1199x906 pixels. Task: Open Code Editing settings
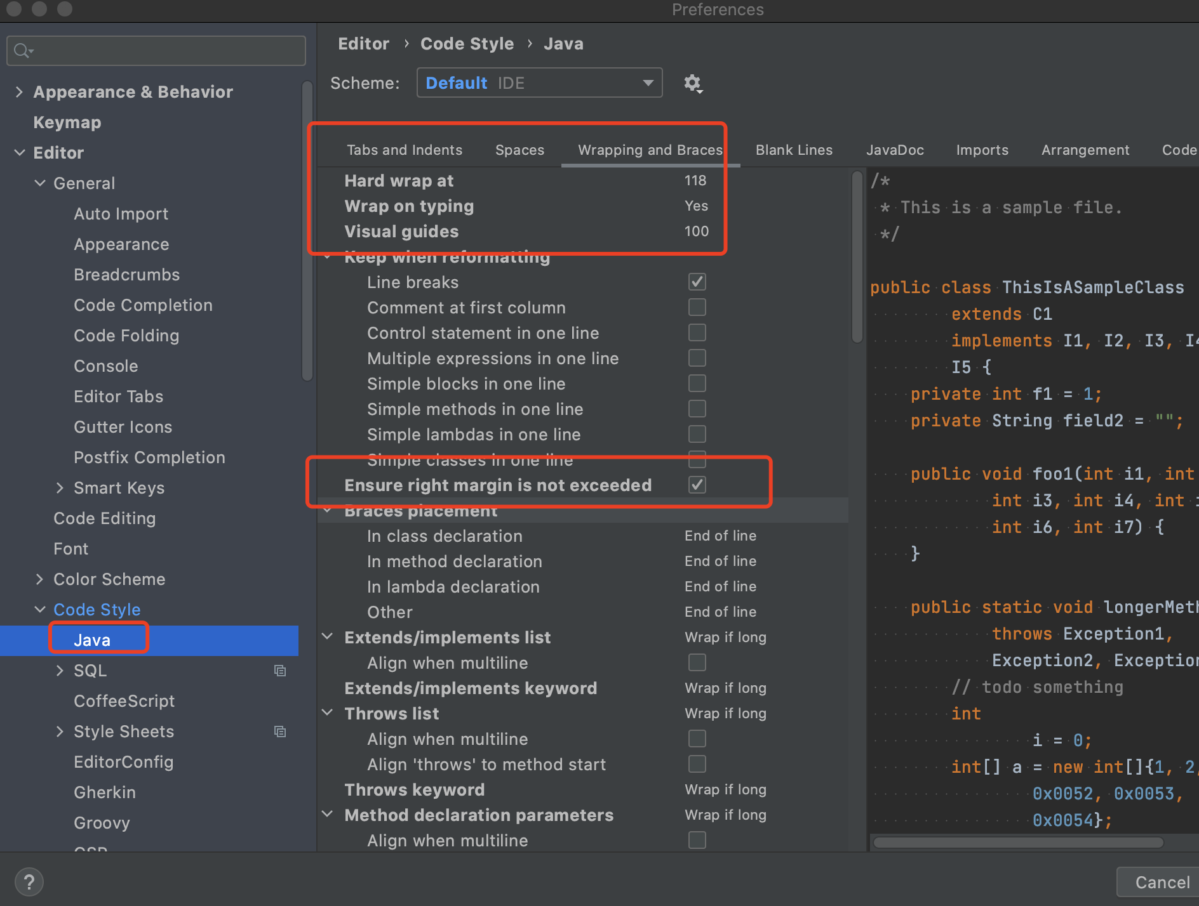coord(104,518)
